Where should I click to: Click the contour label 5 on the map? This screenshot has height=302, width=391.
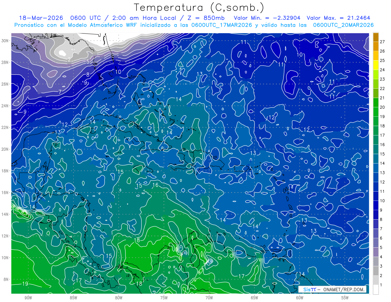[x=88, y=62]
